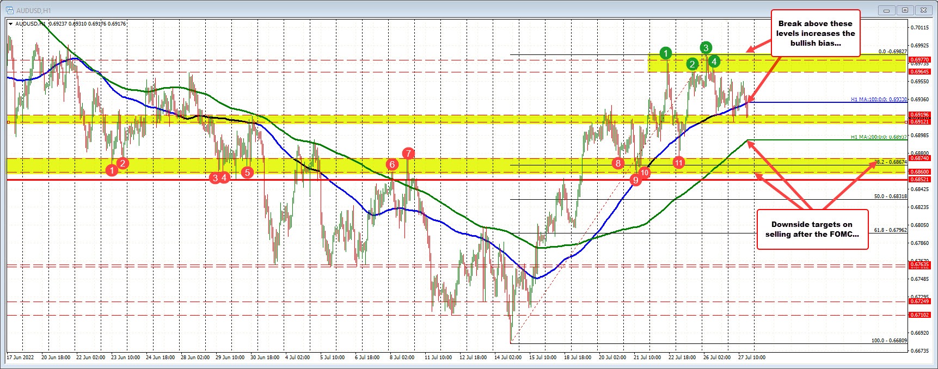Select the green circle marker numbered 1
The width and height of the screenshot is (938, 369).
[x=665, y=53]
